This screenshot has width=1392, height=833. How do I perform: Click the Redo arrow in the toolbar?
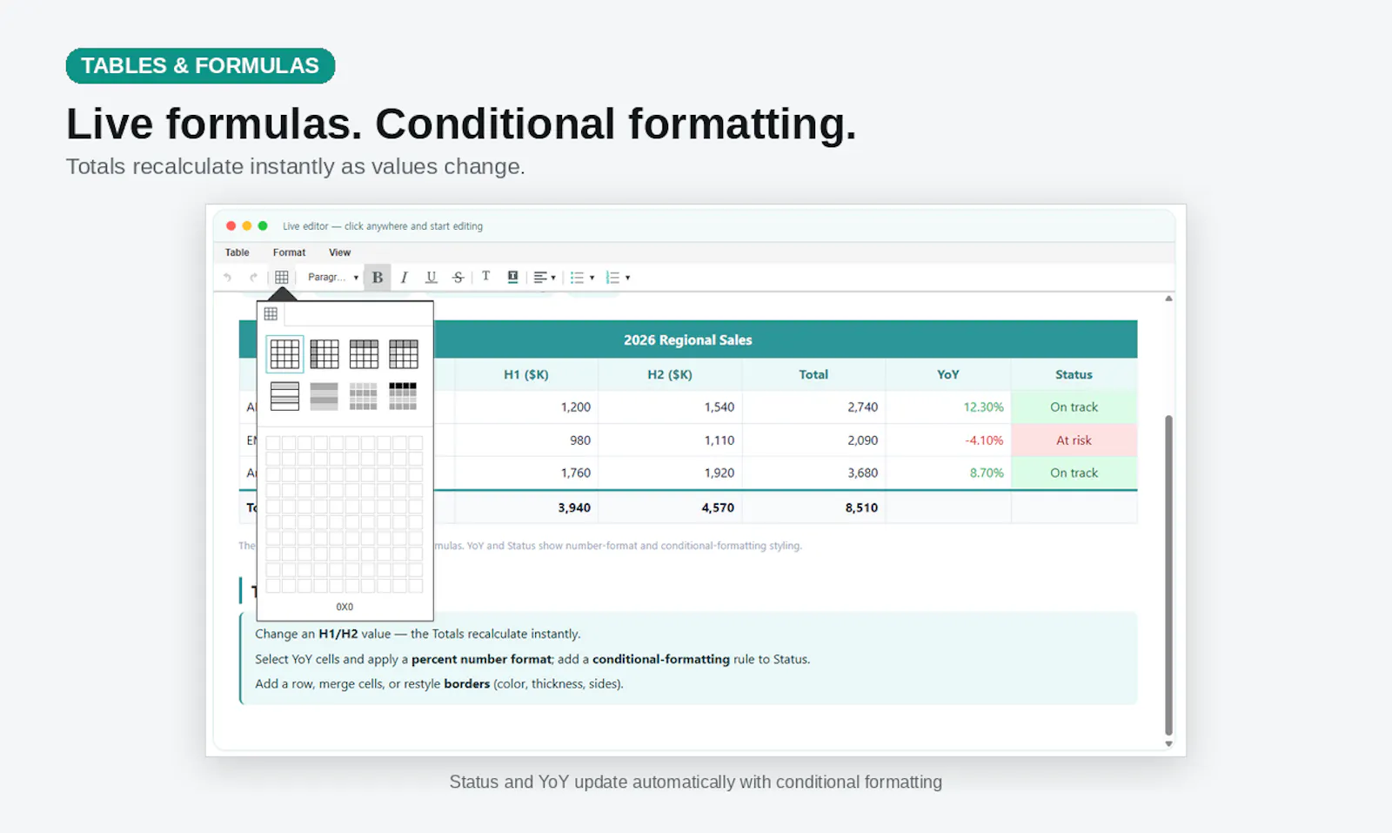(253, 278)
